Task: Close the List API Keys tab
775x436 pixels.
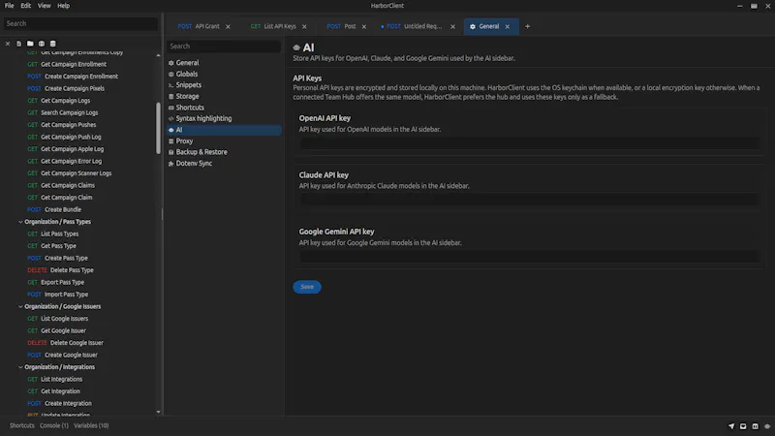Action: click(304, 27)
